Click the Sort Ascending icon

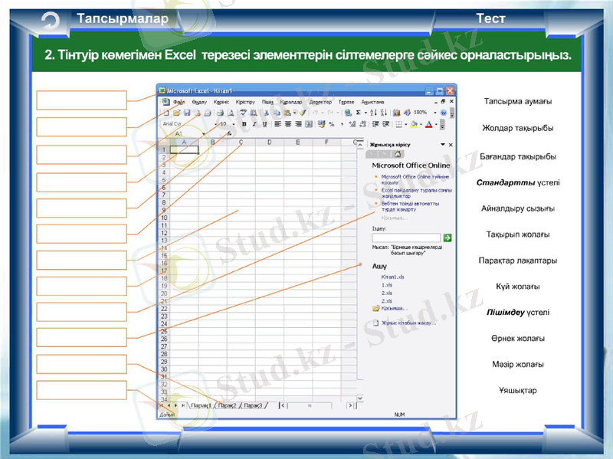coord(373,113)
